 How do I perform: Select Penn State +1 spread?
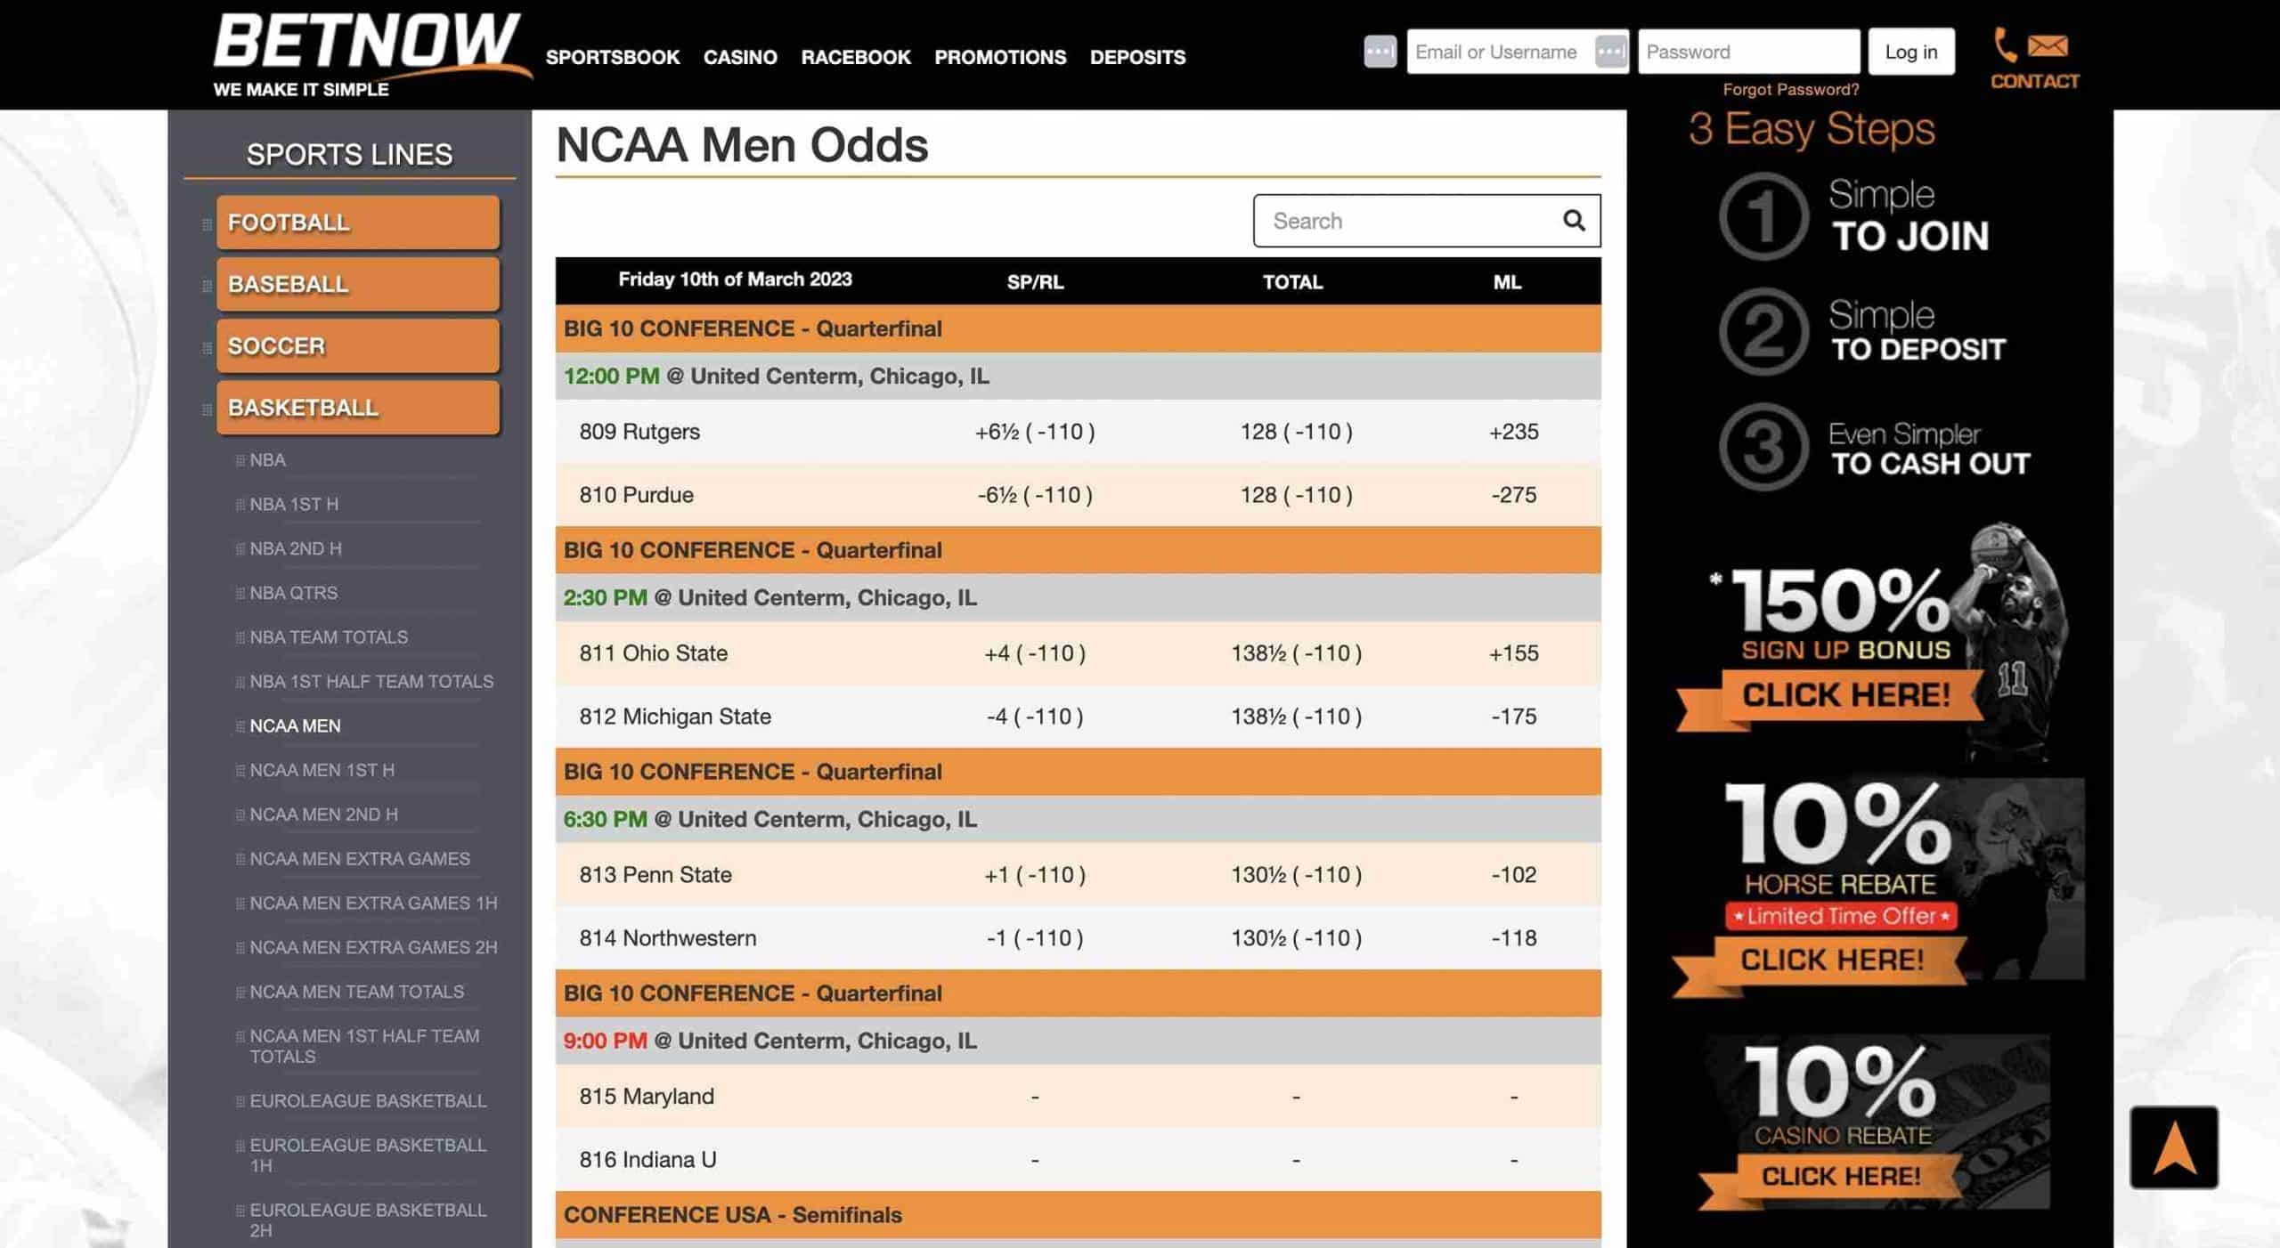click(1035, 875)
